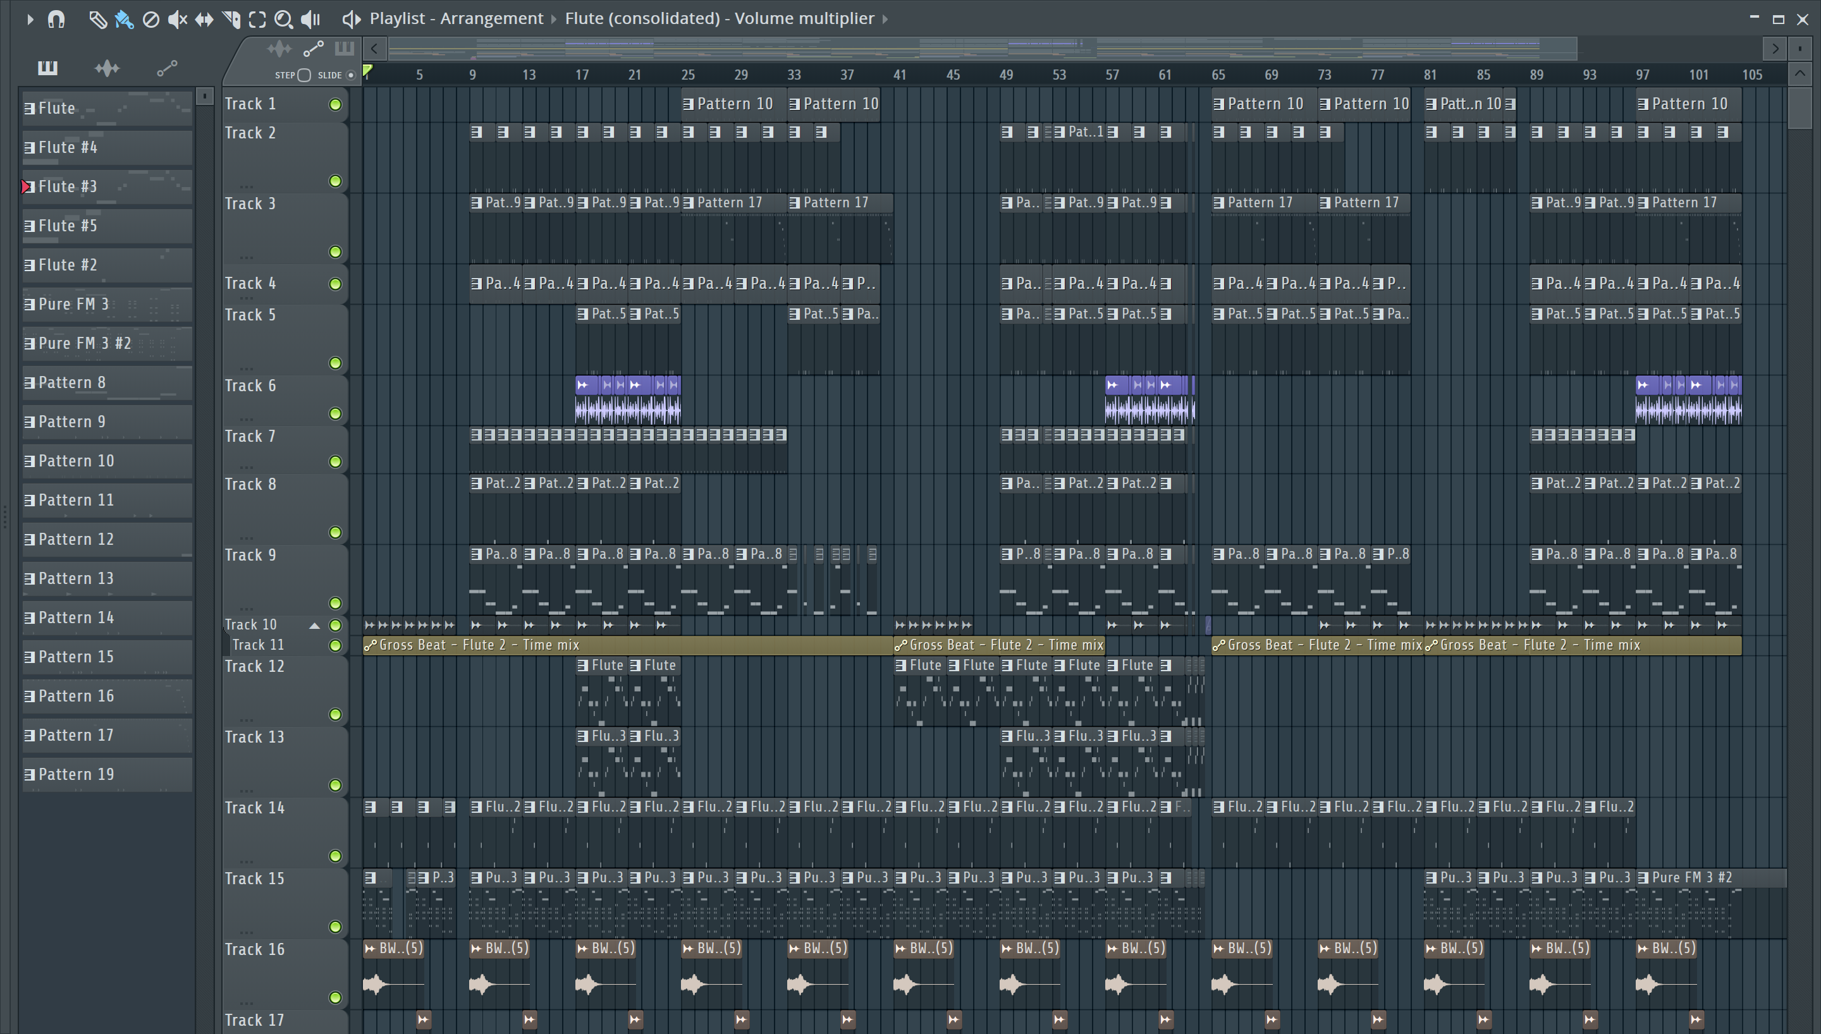The width and height of the screenshot is (1821, 1034).
Task: Select first Pattern 10 clip on Track 1
Action: (733, 104)
